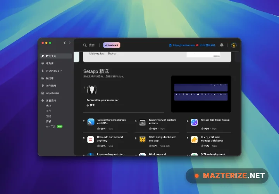This screenshot has width=279, height=194.
Task: Open 'Improve drag and drop' entry
Action: click(110, 154)
